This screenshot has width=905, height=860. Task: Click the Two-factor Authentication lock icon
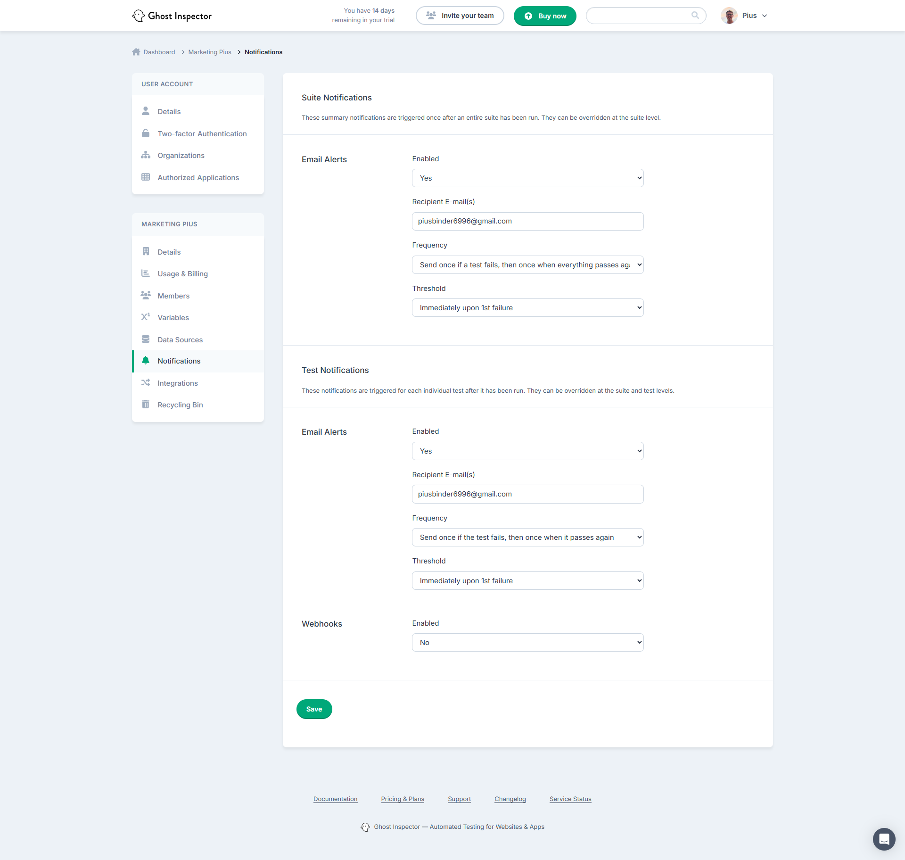coord(146,133)
